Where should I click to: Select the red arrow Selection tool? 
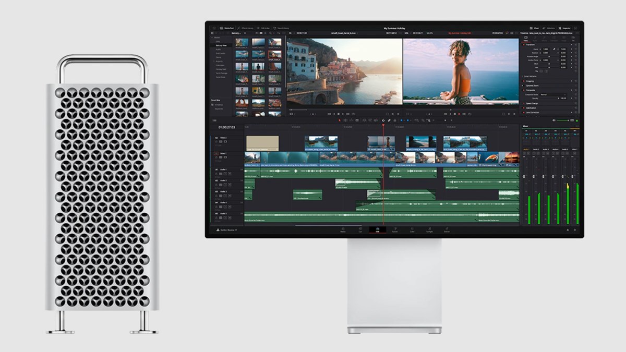[341, 120]
